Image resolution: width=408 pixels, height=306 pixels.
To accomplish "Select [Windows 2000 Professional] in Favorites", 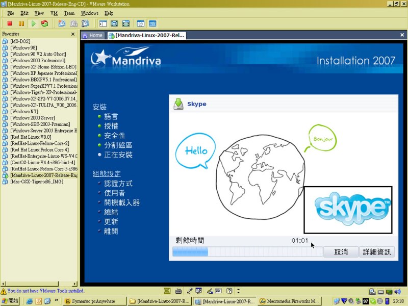I will click(x=38, y=61).
